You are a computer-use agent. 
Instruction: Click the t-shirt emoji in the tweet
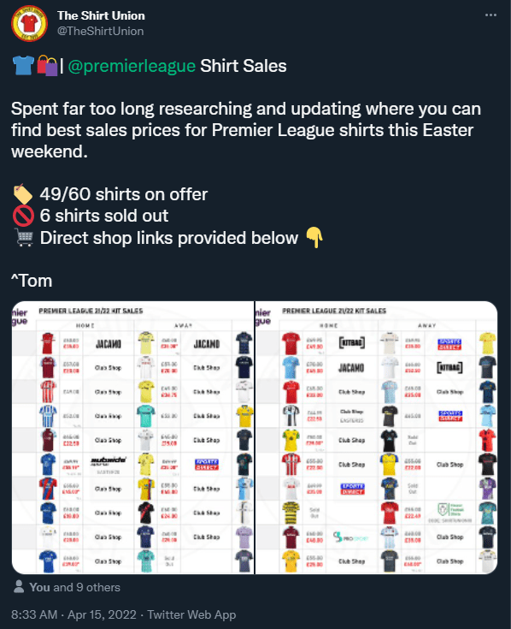coord(23,65)
